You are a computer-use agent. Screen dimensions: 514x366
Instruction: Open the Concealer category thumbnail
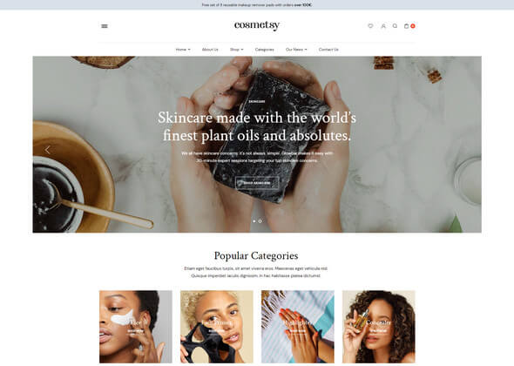(379, 327)
